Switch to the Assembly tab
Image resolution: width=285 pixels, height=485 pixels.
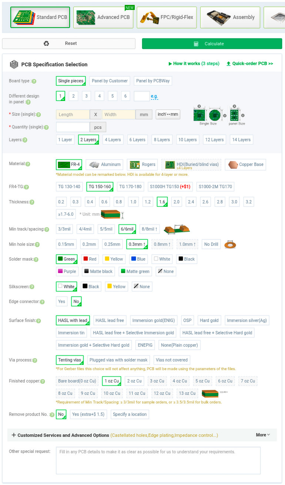tap(230, 17)
